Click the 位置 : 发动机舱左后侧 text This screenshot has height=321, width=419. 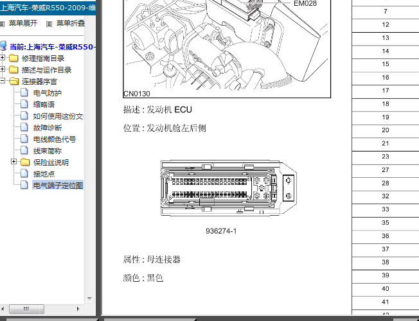pyautogui.click(x=165, y=128)
